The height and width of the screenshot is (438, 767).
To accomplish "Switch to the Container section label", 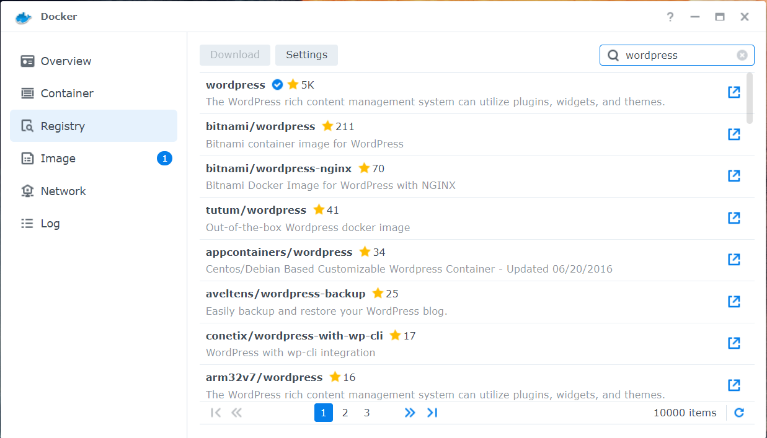I will pyautogui.click(x=67, y=94).
